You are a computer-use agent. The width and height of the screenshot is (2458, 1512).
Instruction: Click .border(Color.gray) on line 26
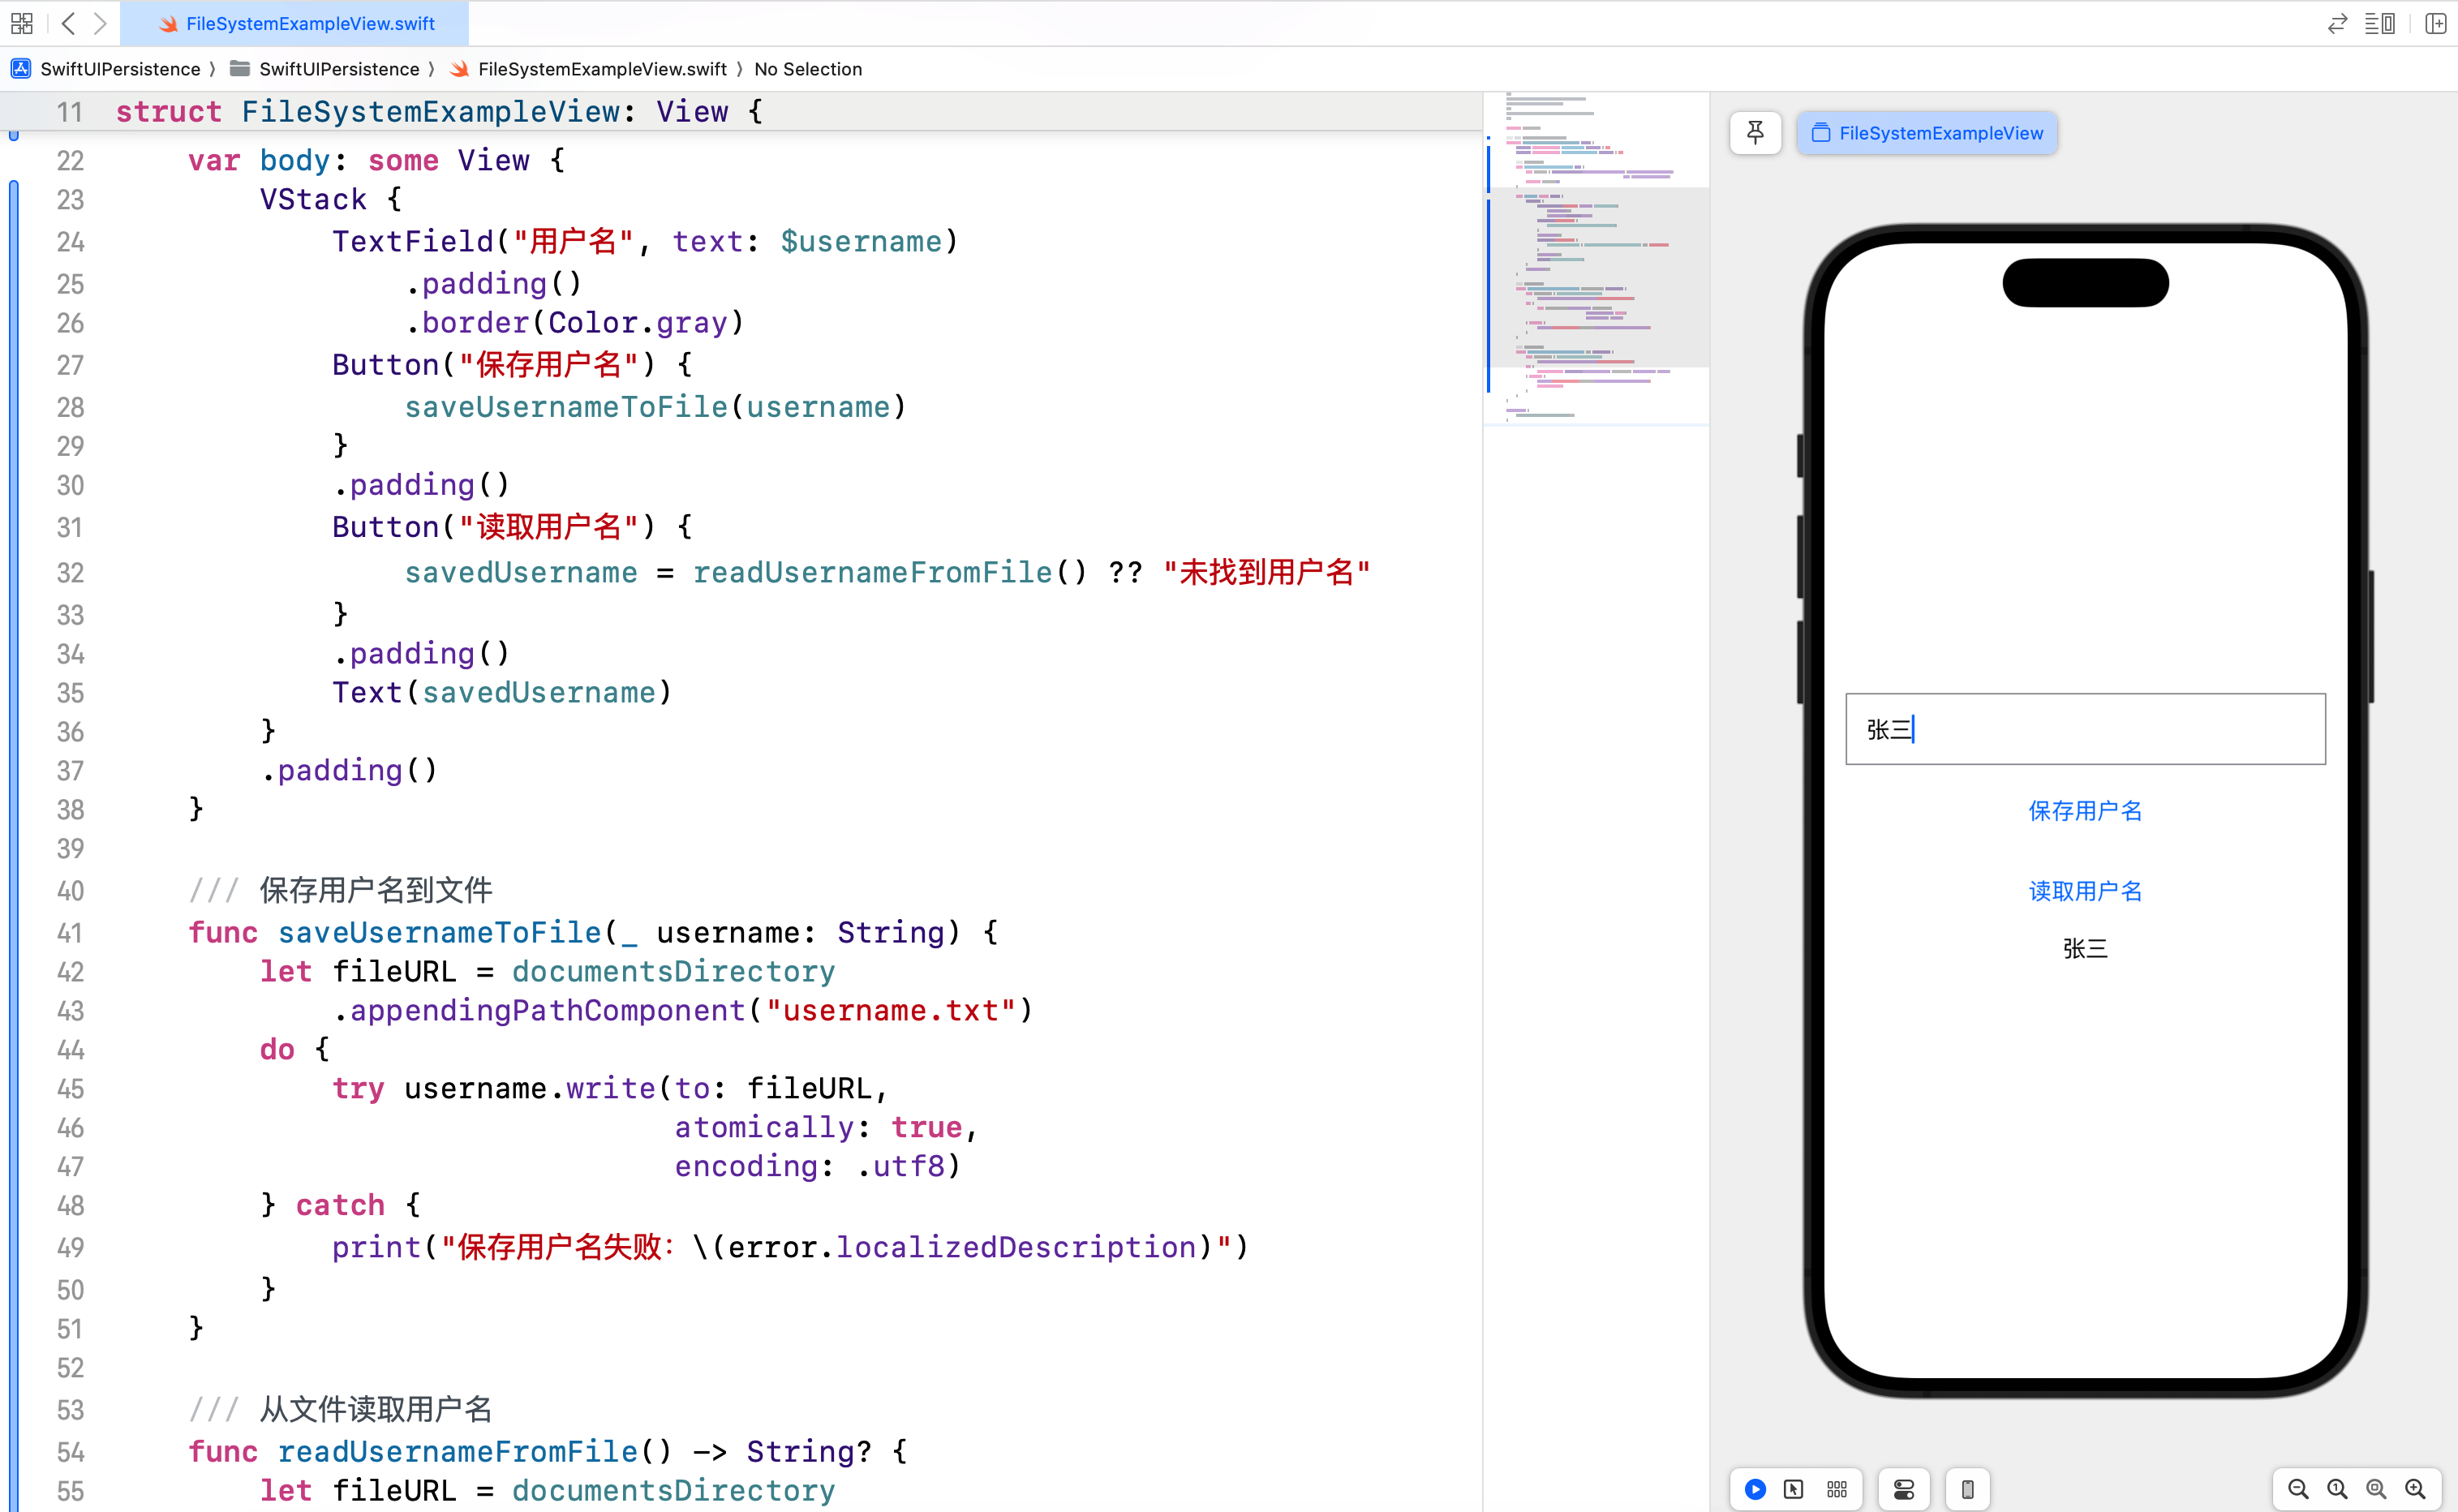(x=575, y=323)
